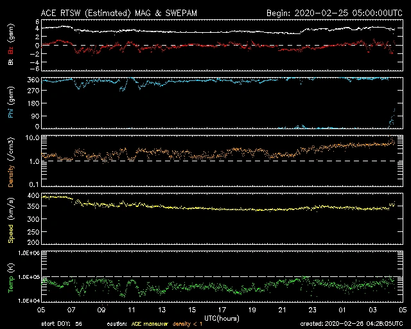Click the '11' hour label on x-axis
Image resolution: width=411 pixels, height=329 pixels.
coord(132,310)
